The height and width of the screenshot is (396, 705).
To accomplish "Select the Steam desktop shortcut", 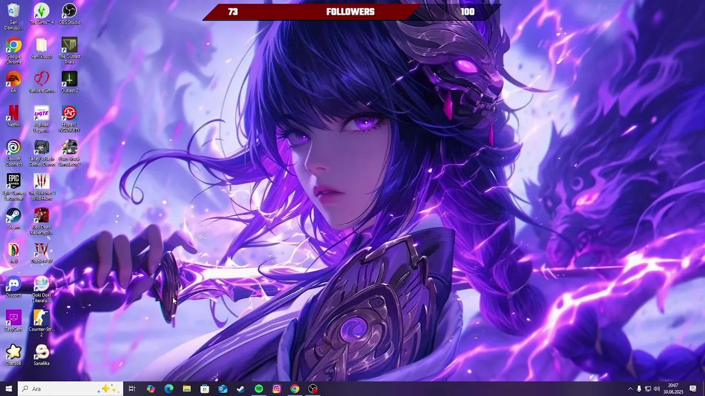I will click(14, 218).
